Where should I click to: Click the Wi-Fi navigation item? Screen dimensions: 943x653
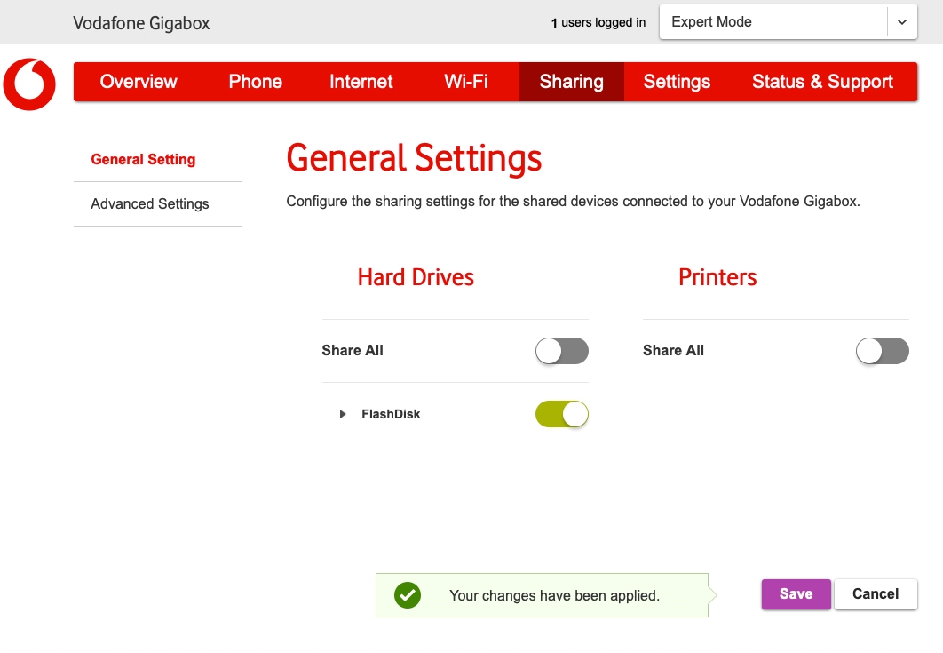(465, 81)
